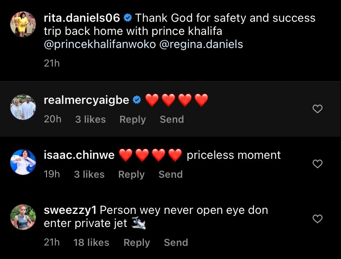View 3 likes on realmercyaigbe's comment
The image size is (341, 259).
pos(90,119)
